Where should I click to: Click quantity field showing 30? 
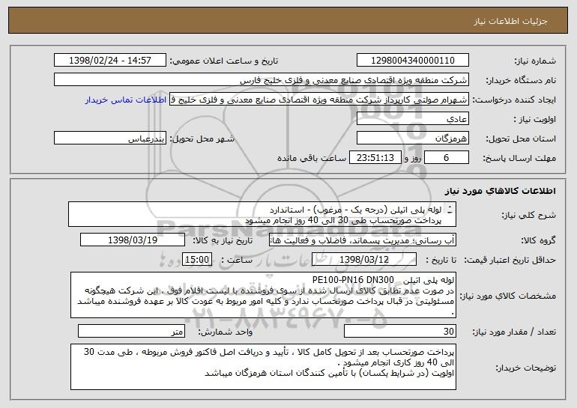point(400,331)
